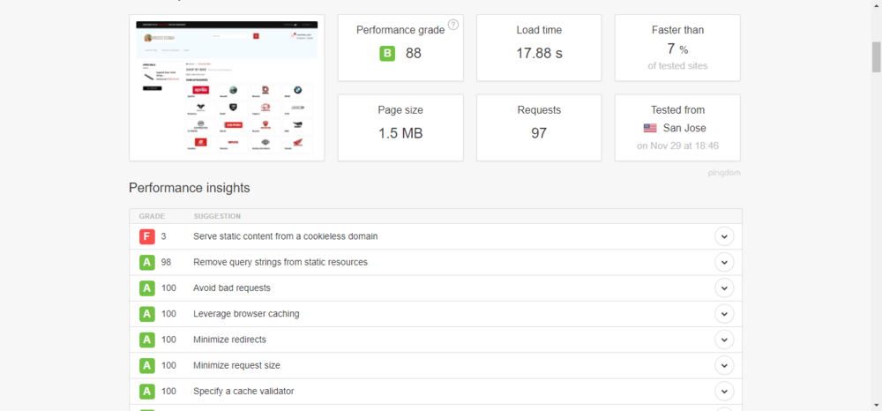Click the San Jose location text

point(684,128)
